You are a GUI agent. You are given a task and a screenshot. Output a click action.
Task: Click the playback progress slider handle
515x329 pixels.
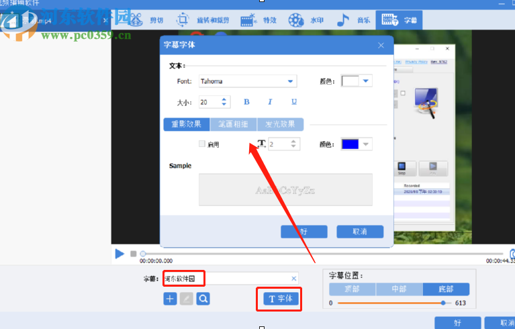point(143,254)
